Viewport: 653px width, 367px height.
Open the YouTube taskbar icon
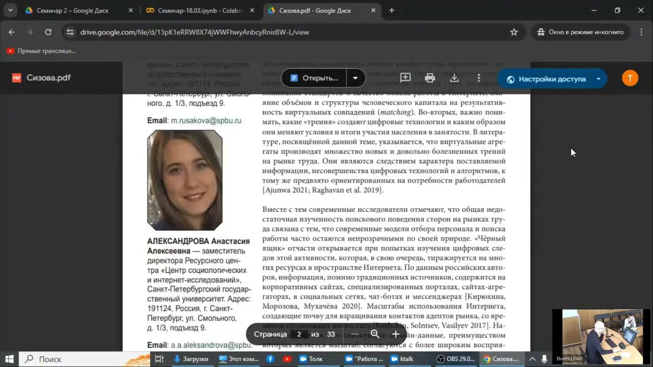click(x=287, y=359)
